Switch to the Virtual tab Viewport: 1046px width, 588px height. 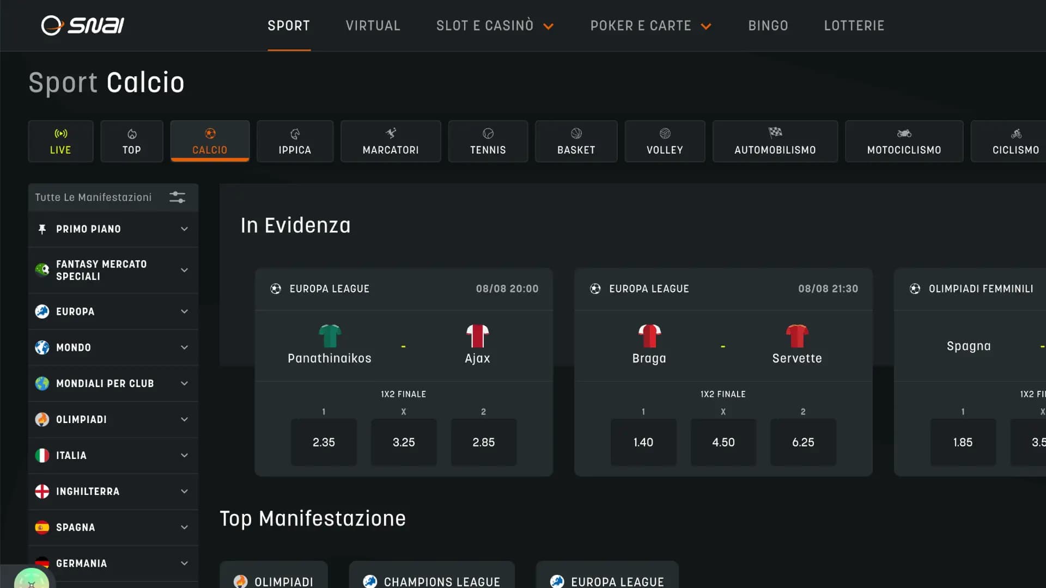click(x=373, y=26)
